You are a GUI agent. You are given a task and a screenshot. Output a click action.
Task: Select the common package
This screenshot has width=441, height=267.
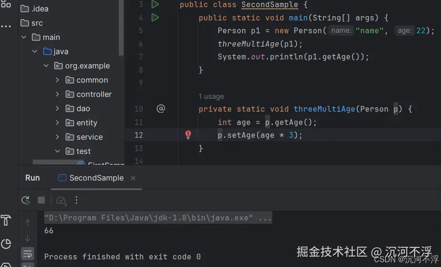pyautogui.click(x=86, y=80)
